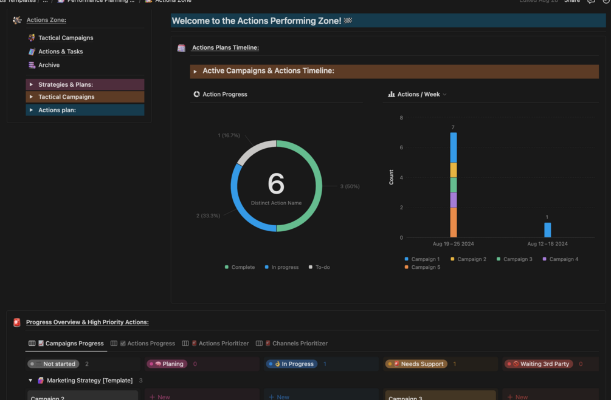Expand the Strategies & Plans toggle
Viewport: 611px width, 400px height.
click(31, 84)
